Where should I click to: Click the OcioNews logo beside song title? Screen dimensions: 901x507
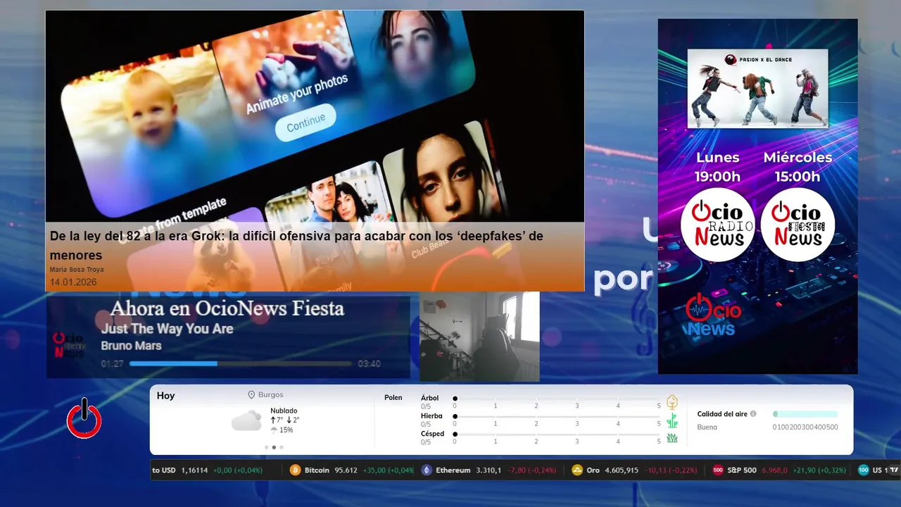[x=70, y=345]
